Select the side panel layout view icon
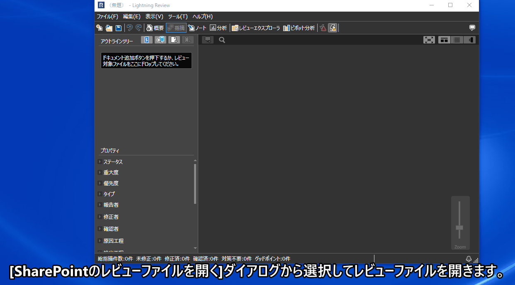 (469, 40)
